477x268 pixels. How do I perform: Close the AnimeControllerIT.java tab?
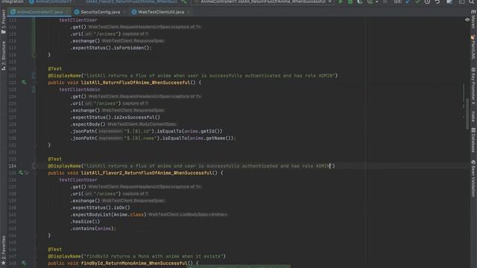(x=67, y=12)
